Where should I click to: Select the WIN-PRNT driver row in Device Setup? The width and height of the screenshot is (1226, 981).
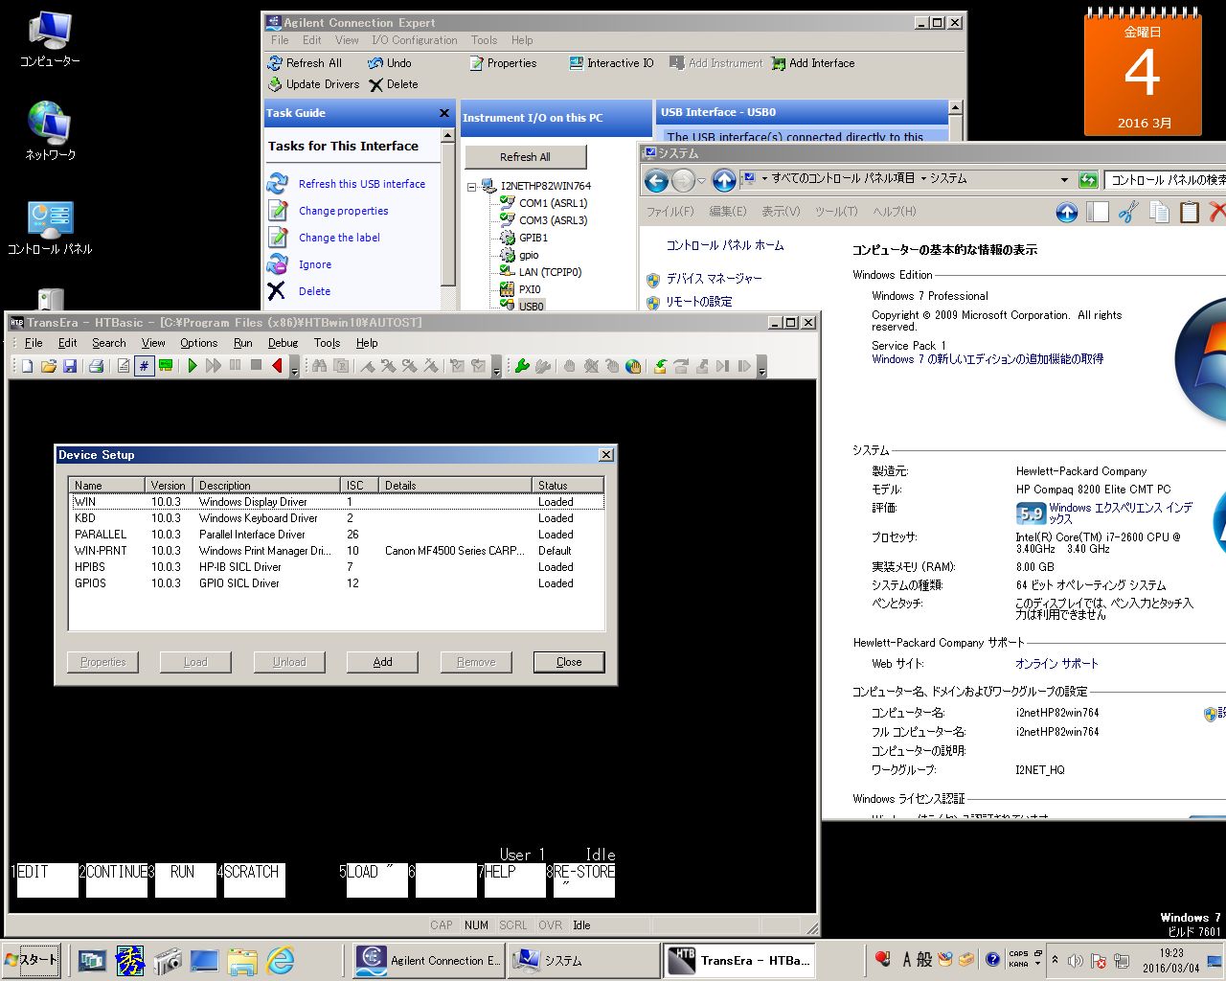tap(337, 551)
